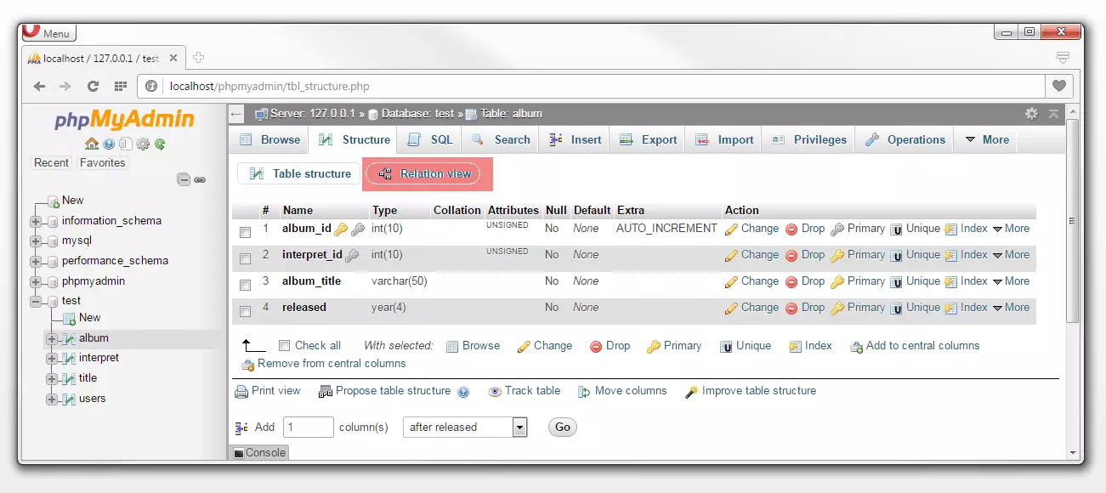
Task: Click the browser back arrow
Action: tap(39, 86)
